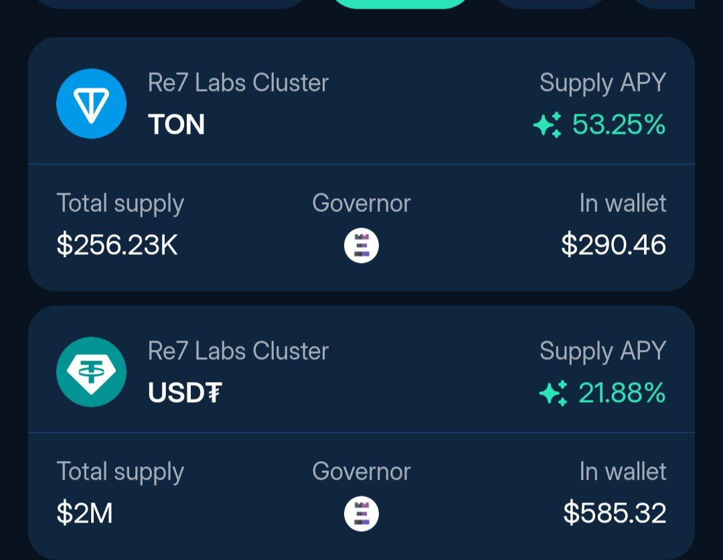
Task: Click the Governor label in TON card
Action: coord(361,203)
